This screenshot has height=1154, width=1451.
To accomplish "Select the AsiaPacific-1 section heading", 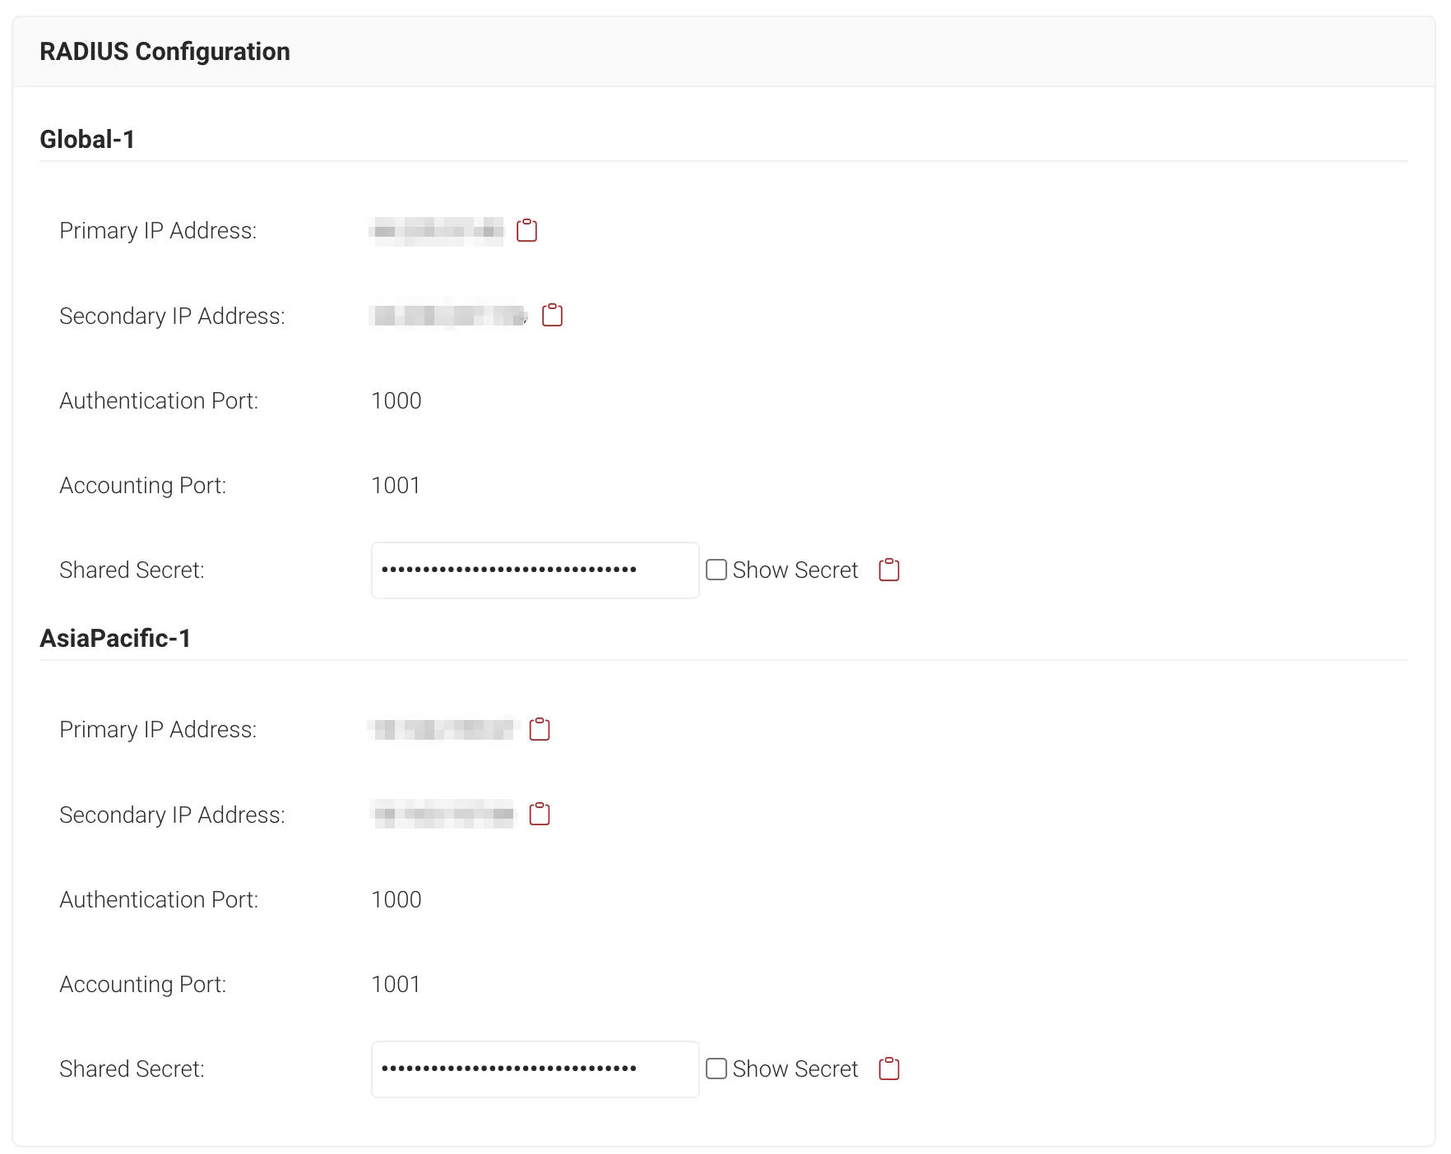I will 115,638.
